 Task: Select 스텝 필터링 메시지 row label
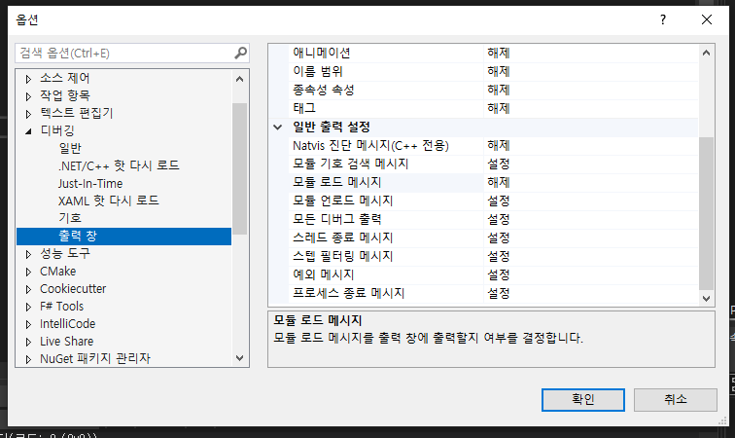[342, 256]
